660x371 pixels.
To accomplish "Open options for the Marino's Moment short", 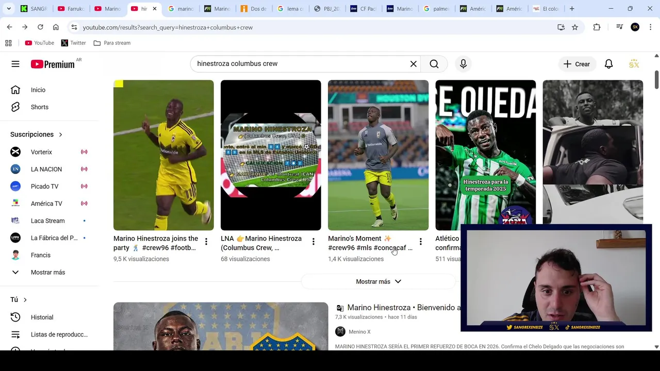I will pyautogui.click(x=421, y=242).
